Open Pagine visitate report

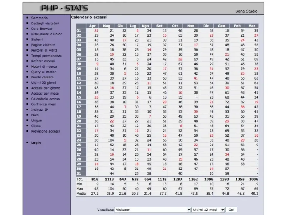[x=43, y=45]
